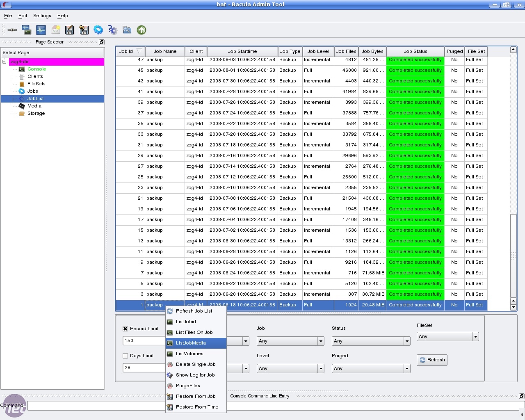The width and height of the screenshot is (525, 420).
Task: Choose List Files On Job menu entry
Action: point(196,332)
